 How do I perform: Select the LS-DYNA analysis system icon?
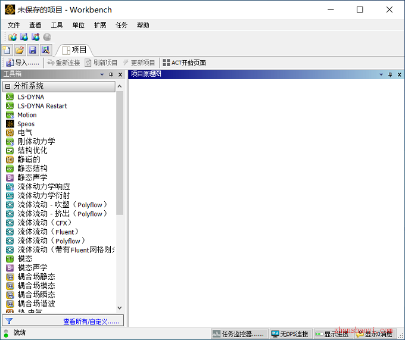tap(10, 97)
